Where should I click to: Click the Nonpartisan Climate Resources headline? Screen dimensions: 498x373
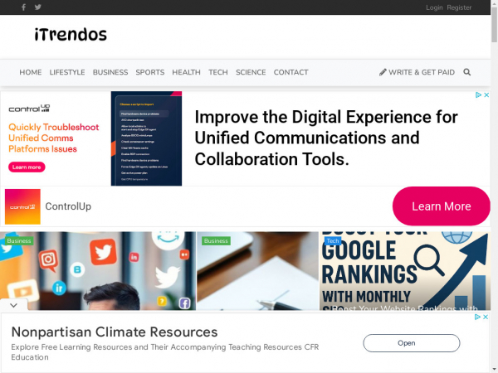[115, 332]
